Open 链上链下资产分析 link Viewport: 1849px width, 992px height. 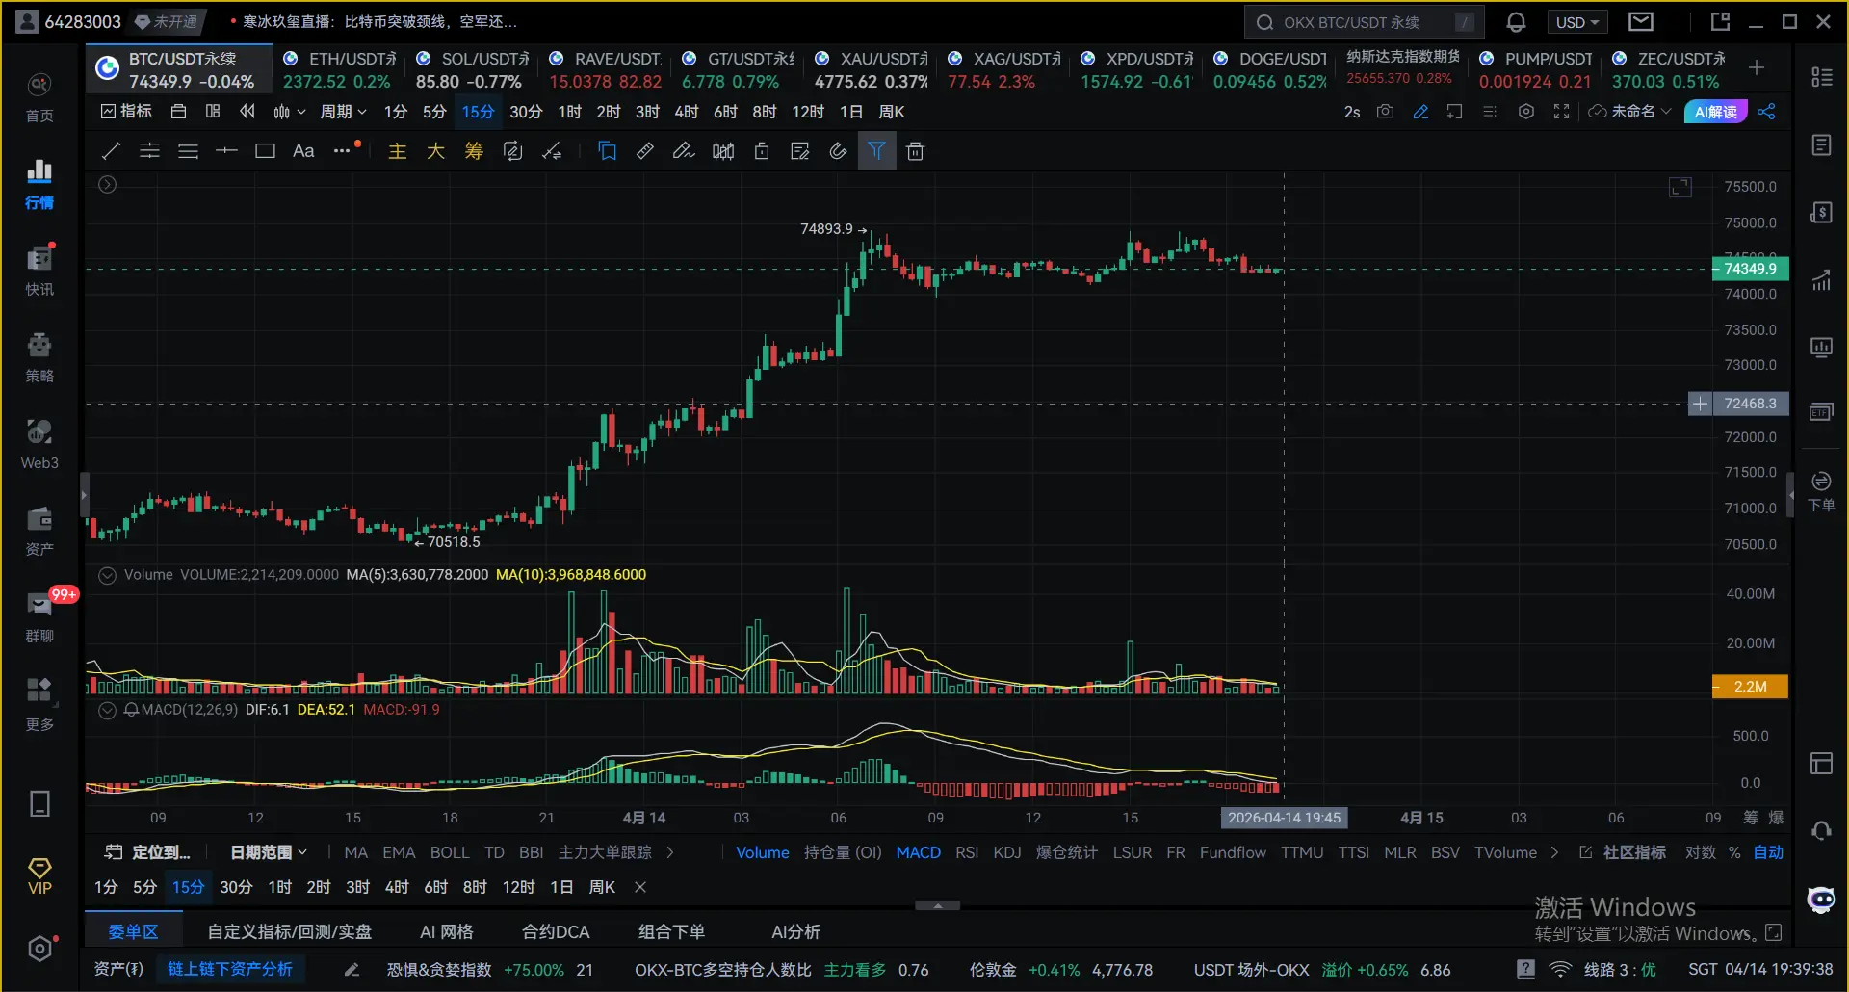(x=229, y=969)
